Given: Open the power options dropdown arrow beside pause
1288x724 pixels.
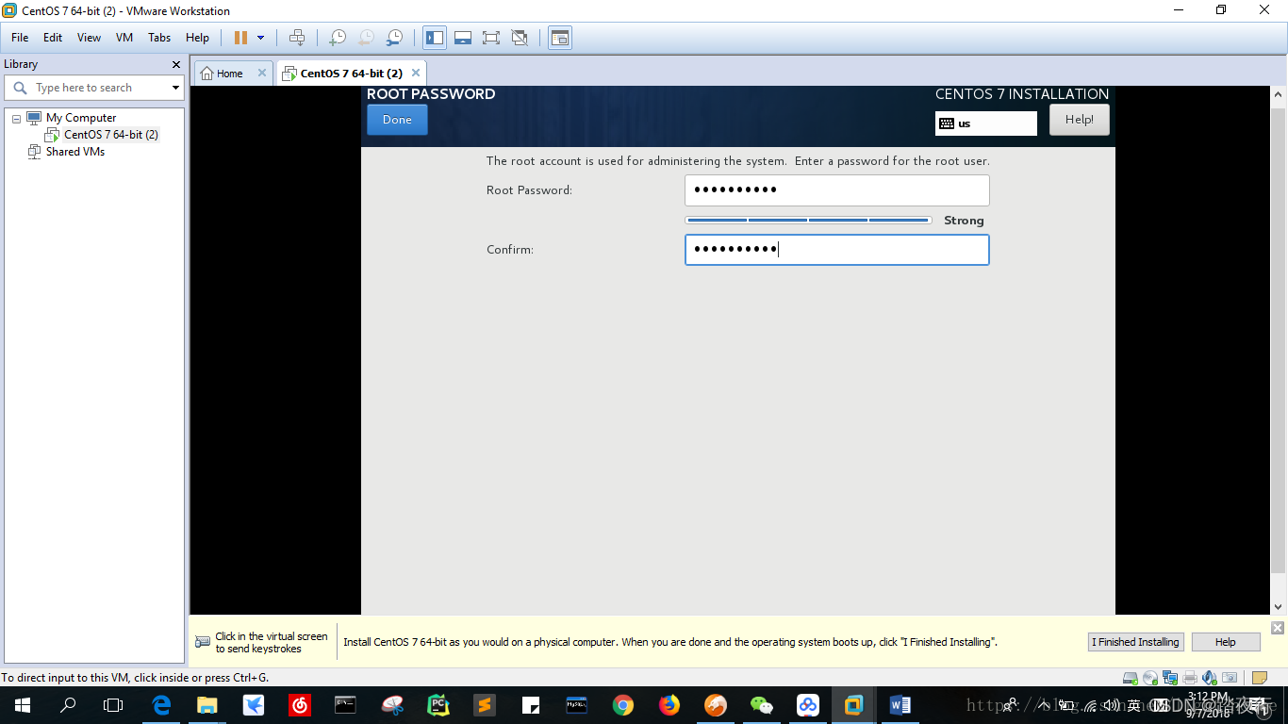Looking at the screenshot, I should 261,38.
